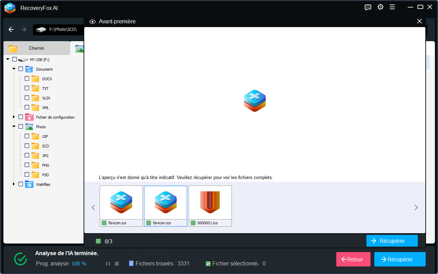The image size is (438, 274).
Task: Click the F:\Photo\ICO\ path field
Action: 59,29
